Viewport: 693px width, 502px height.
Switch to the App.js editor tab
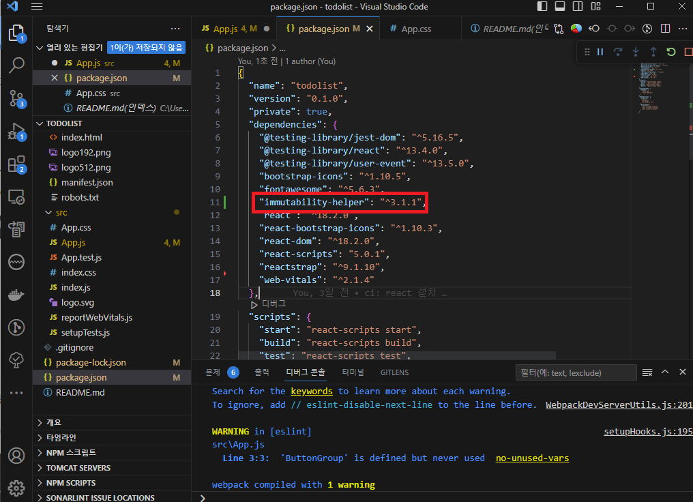(x=234, y=29)
